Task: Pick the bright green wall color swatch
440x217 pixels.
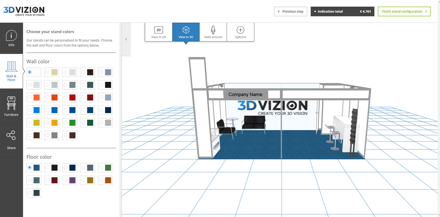Action: click(x=72, y=123)
